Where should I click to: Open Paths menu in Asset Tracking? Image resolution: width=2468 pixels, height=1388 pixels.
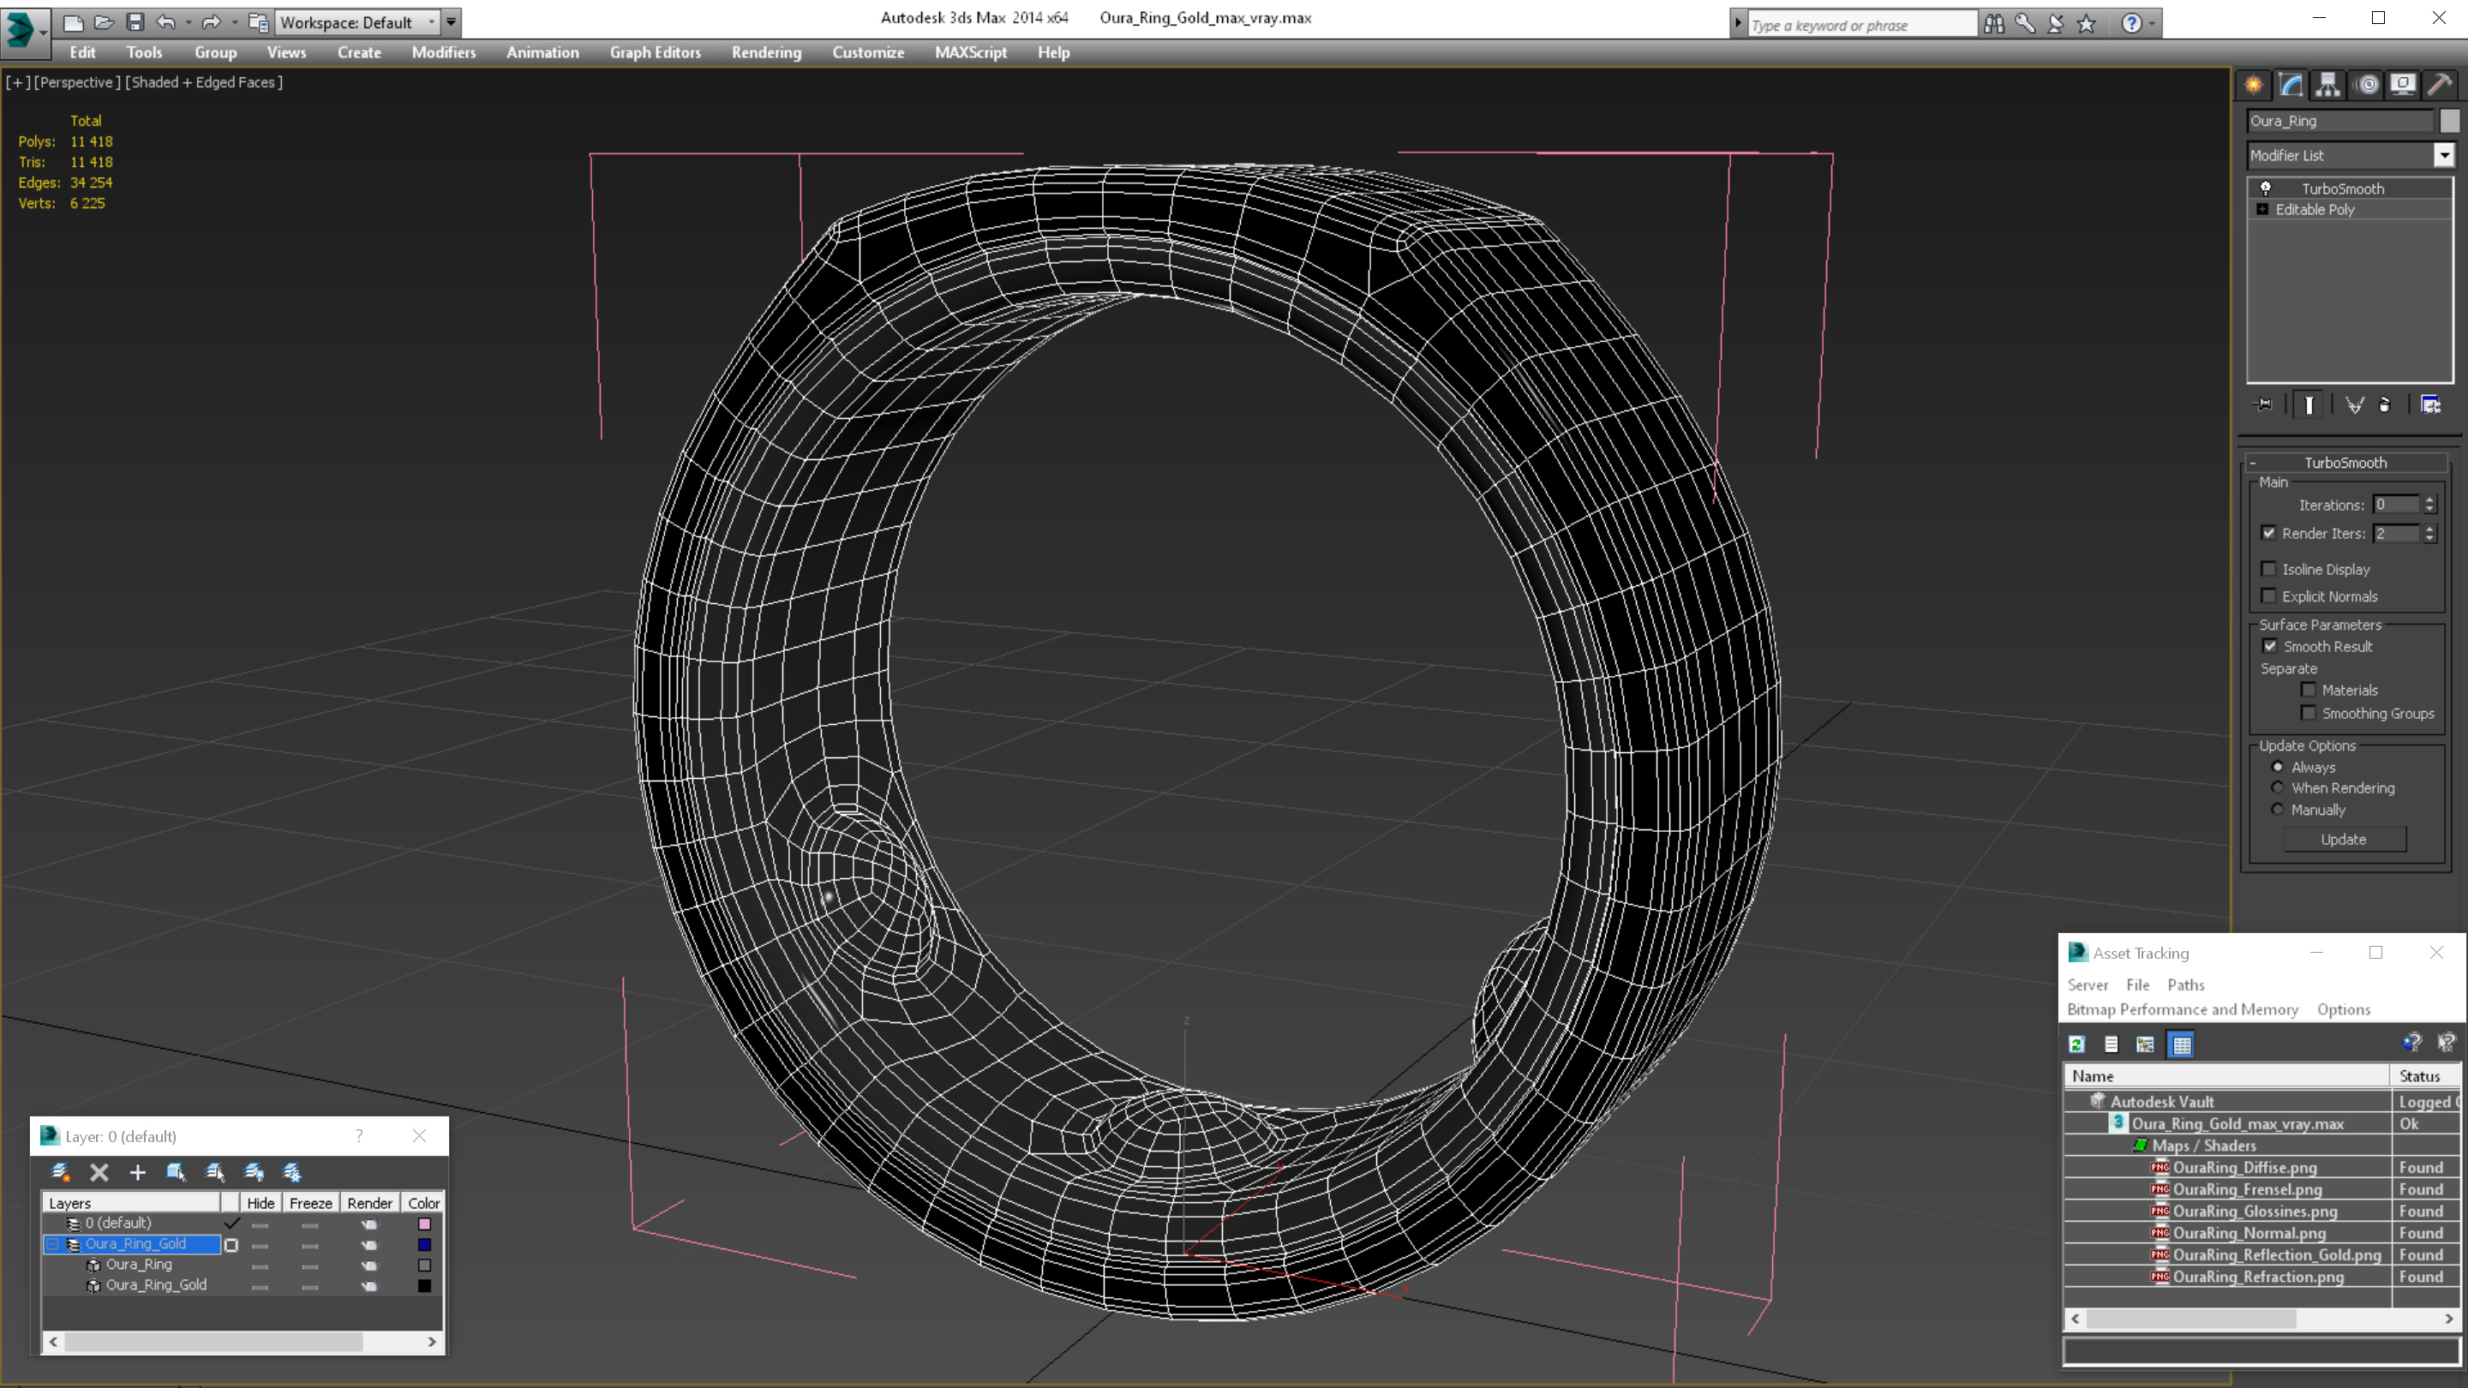(x=2185, y=985)
